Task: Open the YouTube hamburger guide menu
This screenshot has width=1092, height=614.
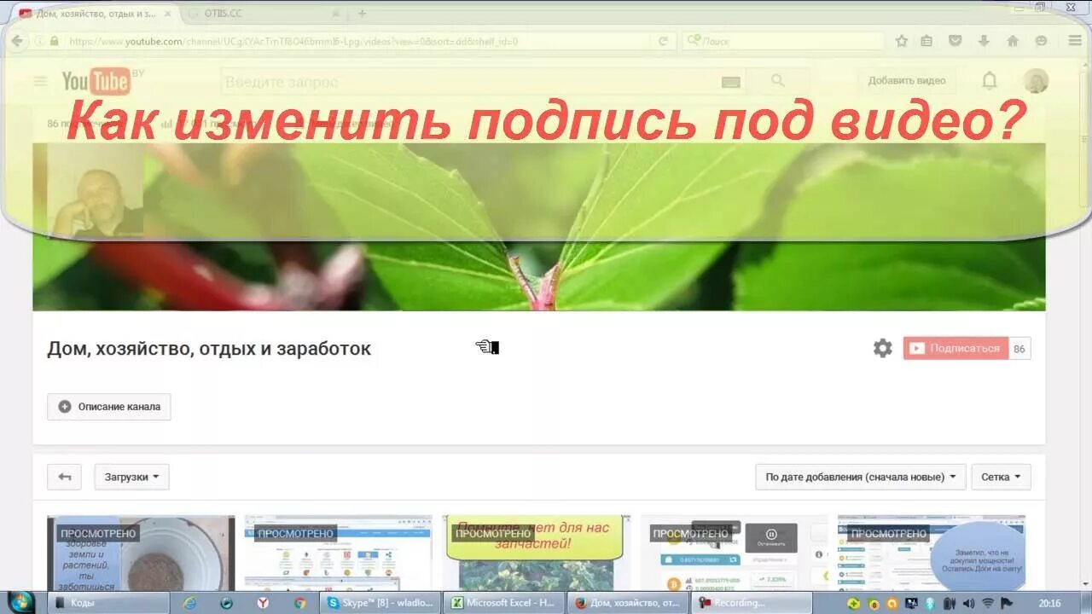Action: coord(40,82)
